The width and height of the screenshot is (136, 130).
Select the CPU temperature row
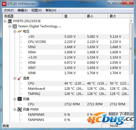(x=78, y=83)
